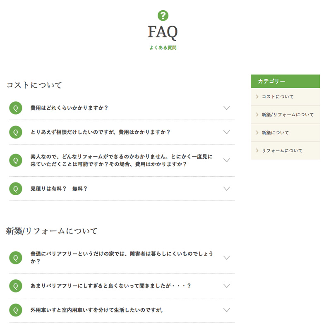Click the green question mark icon above FAQ
The image size is (331, 331).
pos(163,15)
